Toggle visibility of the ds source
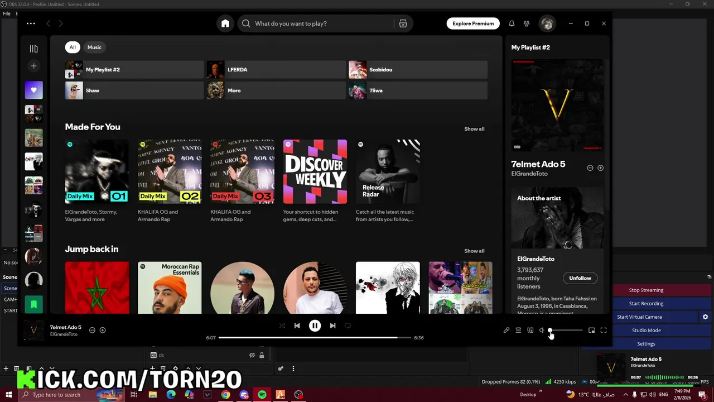This screenshot has height=402, width=714. tap(252, 355)
